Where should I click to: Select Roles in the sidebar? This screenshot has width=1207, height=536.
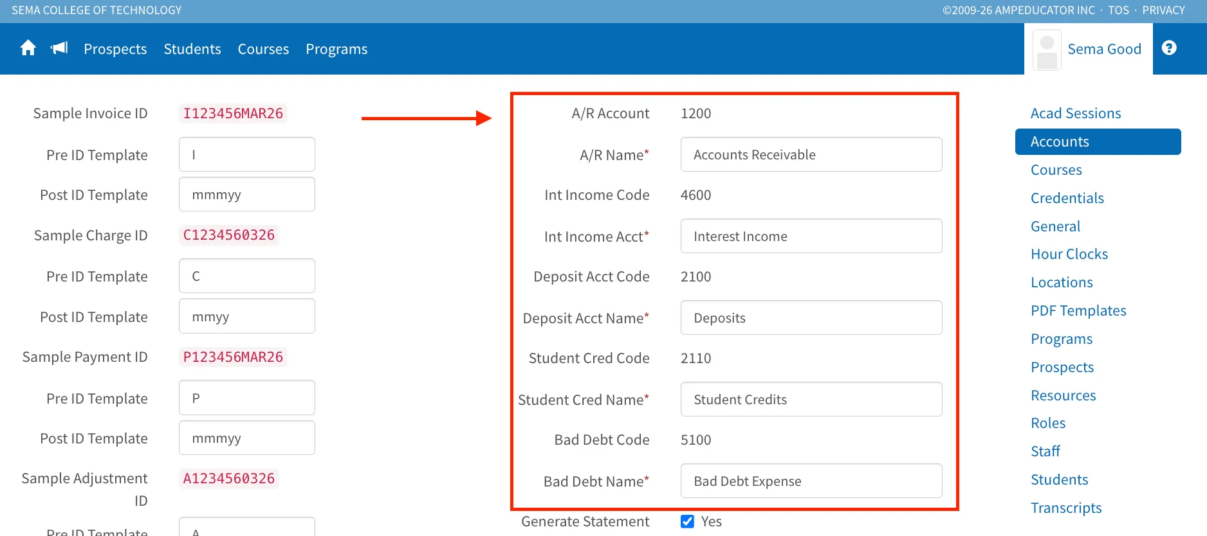pos(1048,423)
